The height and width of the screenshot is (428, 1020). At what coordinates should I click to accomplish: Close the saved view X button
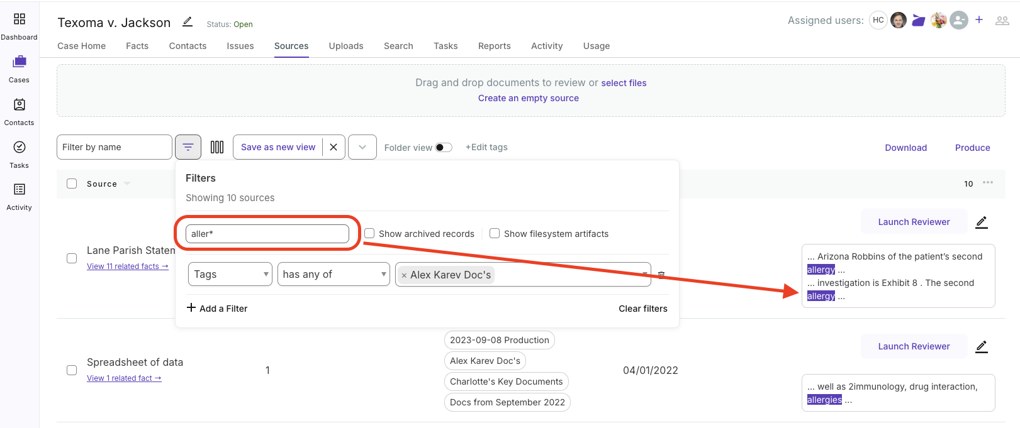click(x=333, y=147)
